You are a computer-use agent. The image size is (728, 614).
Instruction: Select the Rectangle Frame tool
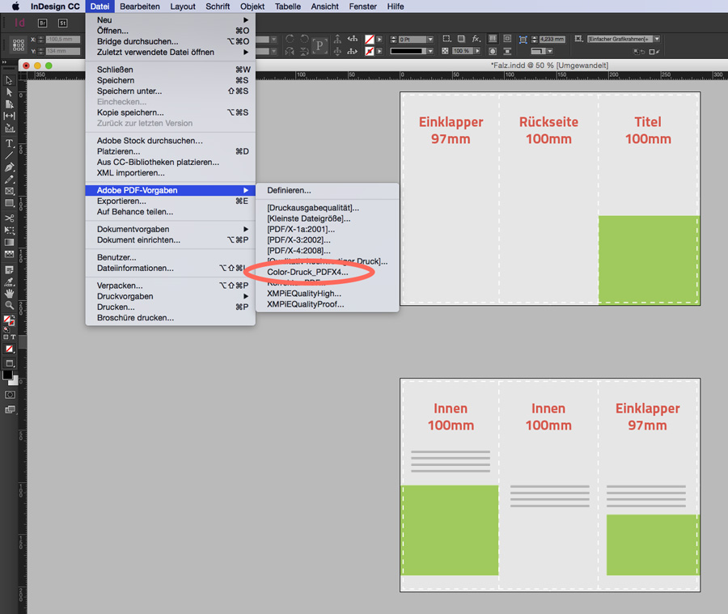(9, 191)
